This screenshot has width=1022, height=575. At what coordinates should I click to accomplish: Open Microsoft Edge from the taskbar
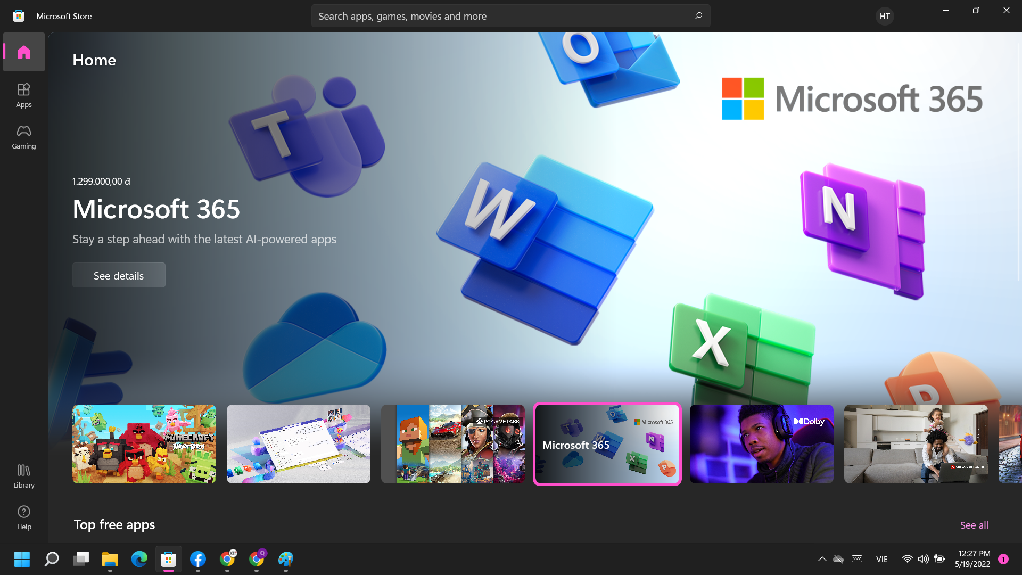(139, 559)
